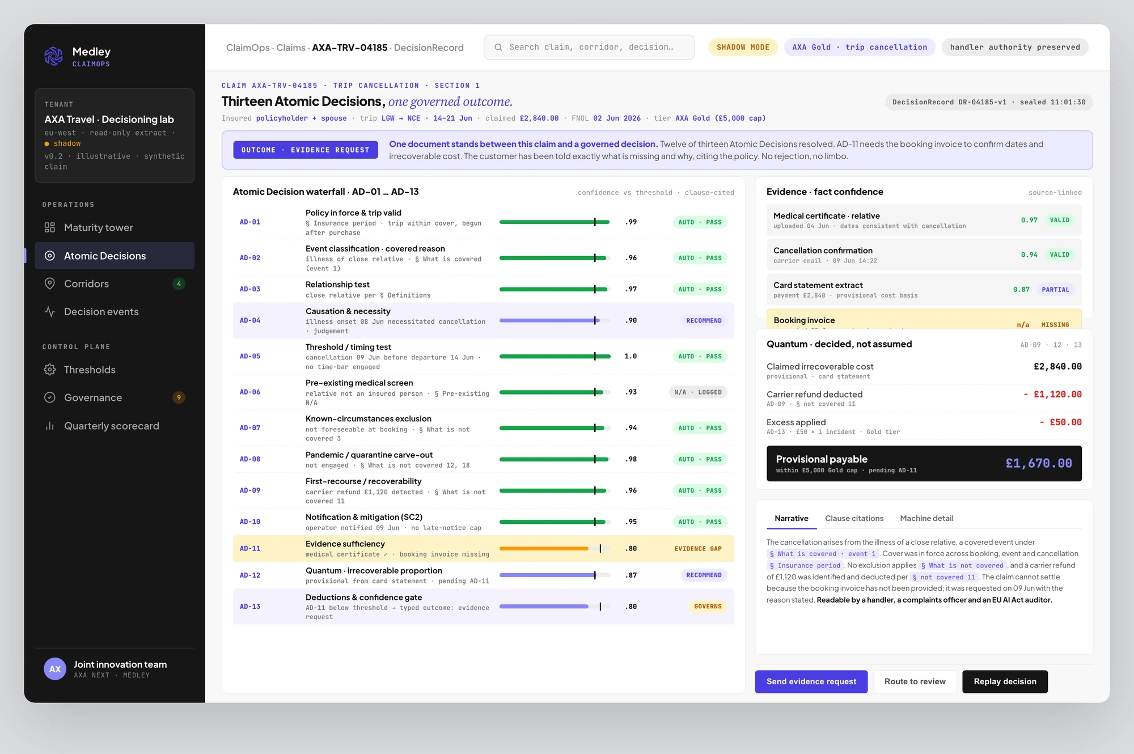Screen dimensions: 1134x754
Task: Click the AXA Gold trip cancellation pill
Action: point(860,47)
